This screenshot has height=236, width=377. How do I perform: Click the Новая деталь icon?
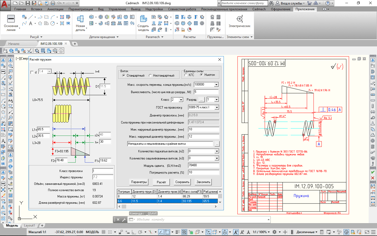80,19
